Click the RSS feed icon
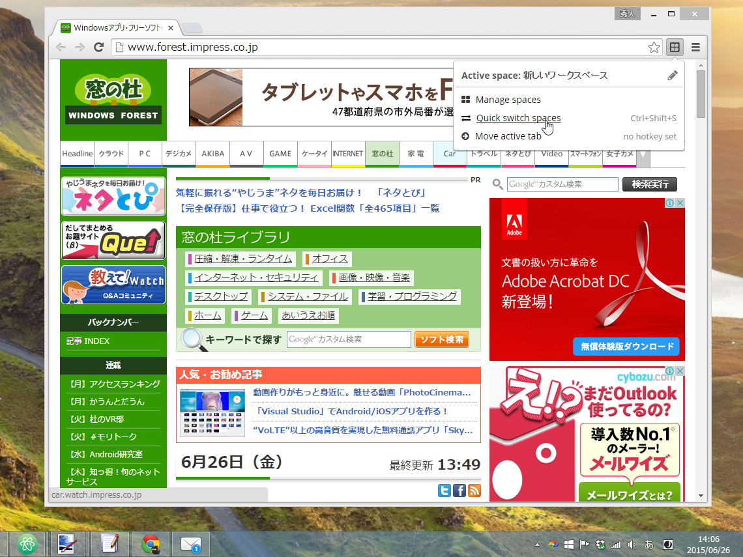The height and width of the screenshot is (557, 743). point(474,490)
